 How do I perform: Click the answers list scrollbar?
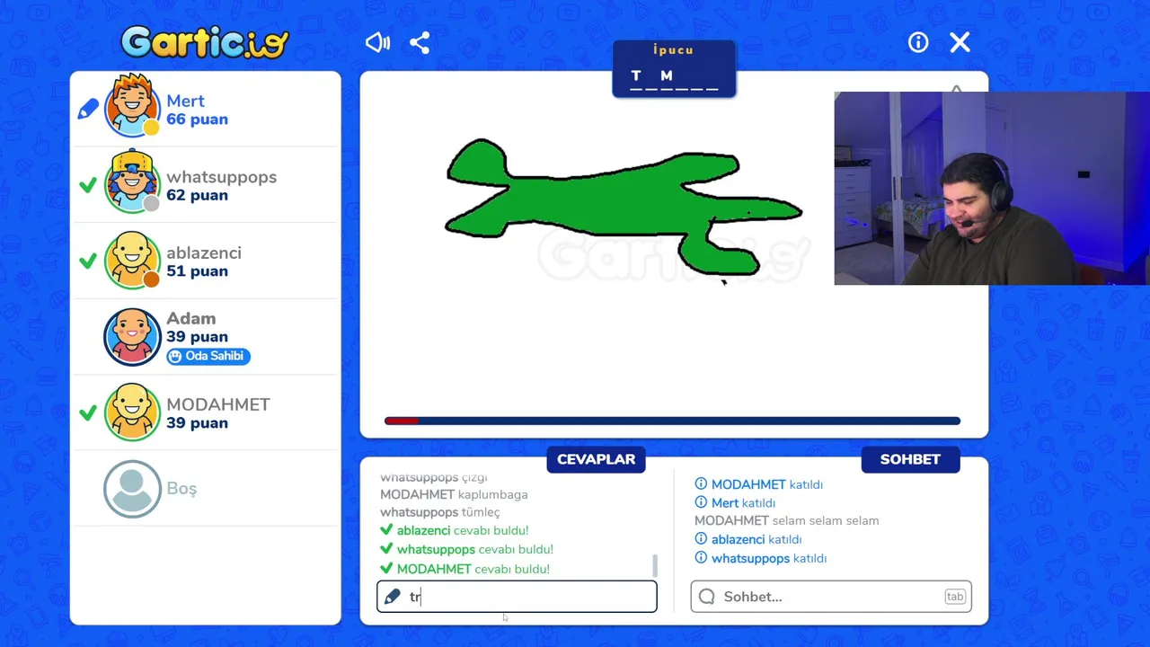[655, 565]
